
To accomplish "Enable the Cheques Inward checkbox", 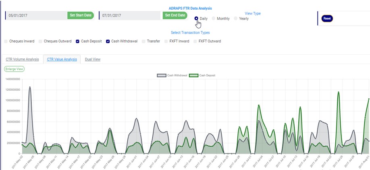I will pos(6,41).
